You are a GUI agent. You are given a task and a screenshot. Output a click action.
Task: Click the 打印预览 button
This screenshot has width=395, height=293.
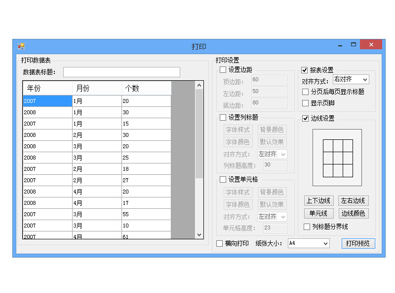(x=358, y=243)
